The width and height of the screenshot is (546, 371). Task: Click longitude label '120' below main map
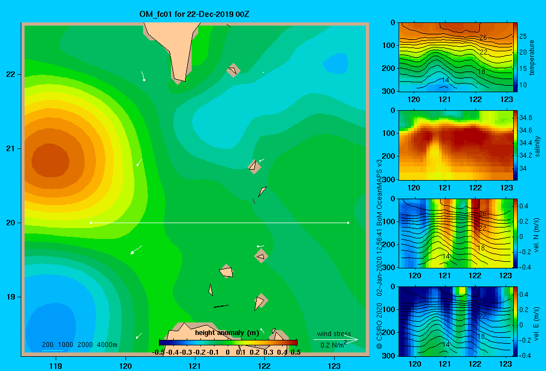pyautogui.click(x=126, y=366)
